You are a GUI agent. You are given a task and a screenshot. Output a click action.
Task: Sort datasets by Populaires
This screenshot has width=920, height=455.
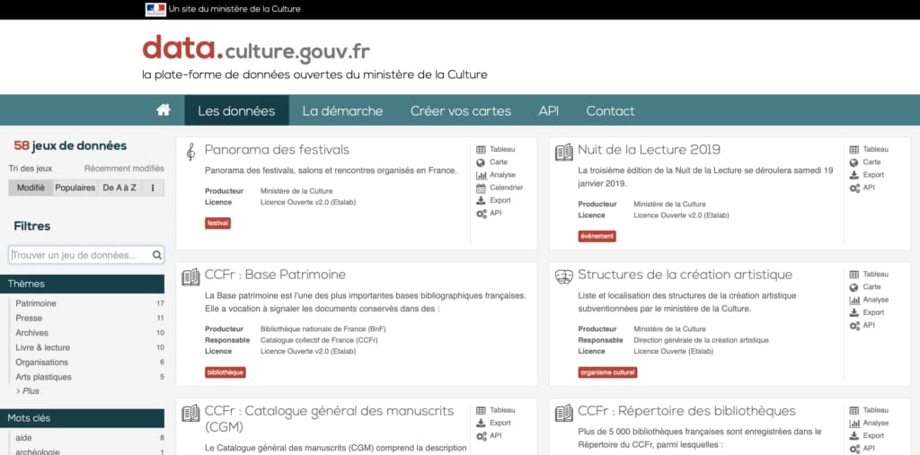(75, 188)
